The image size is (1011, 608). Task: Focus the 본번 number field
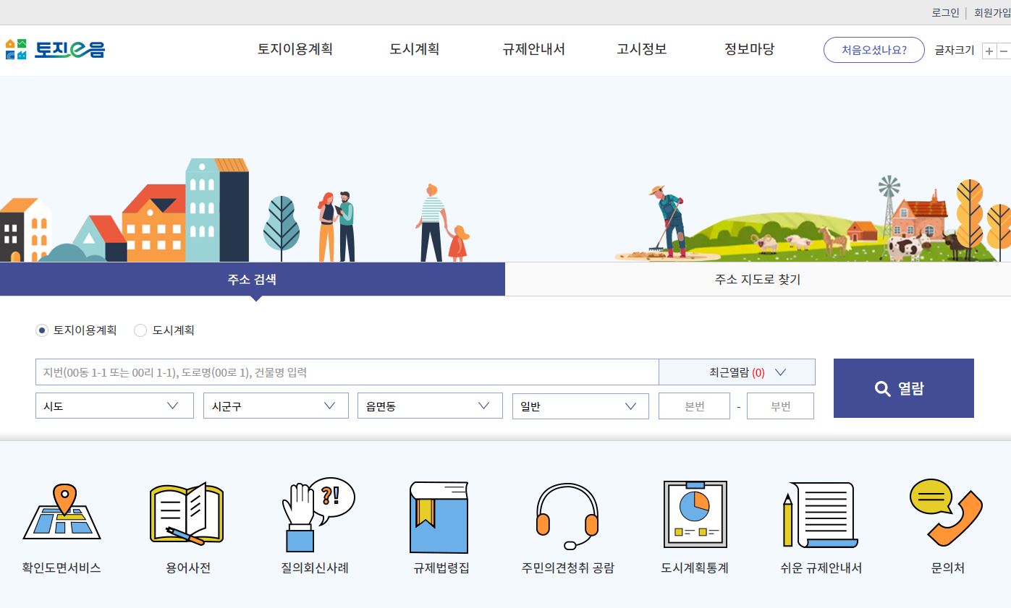tap(694, 406)
